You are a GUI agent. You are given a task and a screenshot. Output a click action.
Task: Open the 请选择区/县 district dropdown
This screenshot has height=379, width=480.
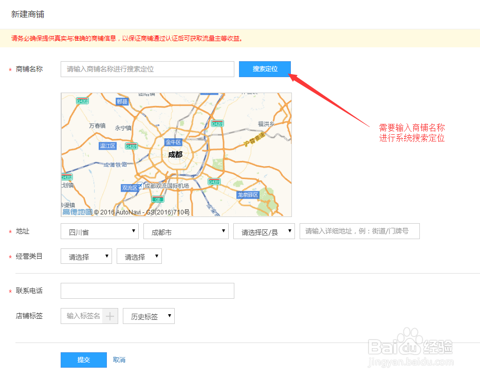tap(264, 231)
